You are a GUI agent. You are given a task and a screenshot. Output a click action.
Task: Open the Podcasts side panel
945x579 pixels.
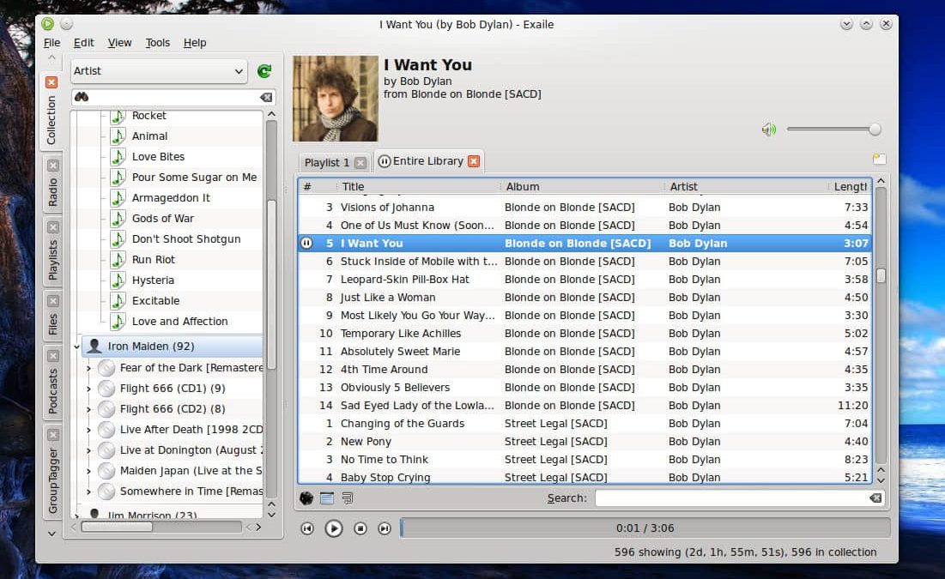pos(53,391)
